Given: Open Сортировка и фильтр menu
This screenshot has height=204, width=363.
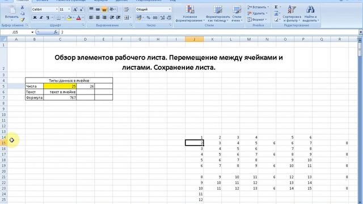Looking at the screenshot, I should click(x=292, y=14).
